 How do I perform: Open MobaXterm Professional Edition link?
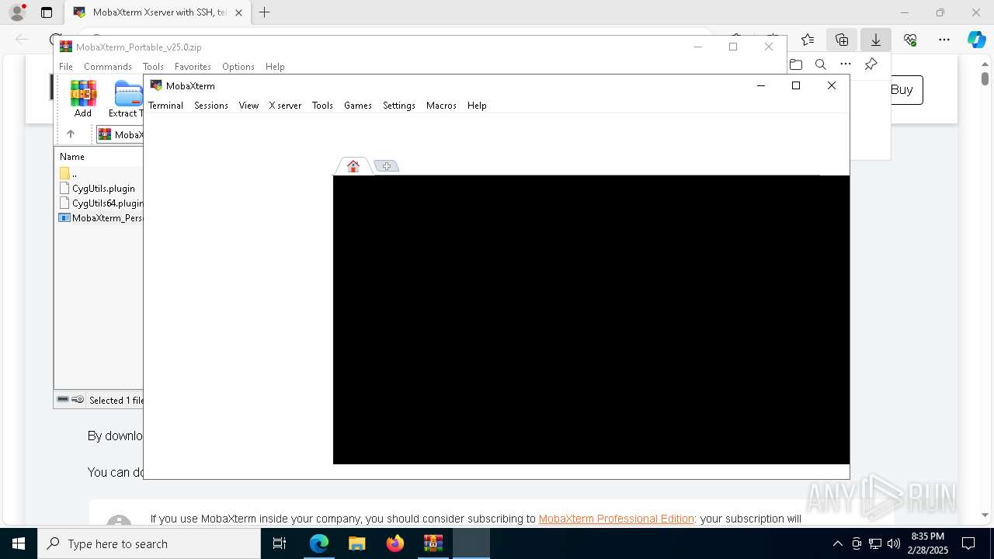pyautogui.click(x=617, y=519)
